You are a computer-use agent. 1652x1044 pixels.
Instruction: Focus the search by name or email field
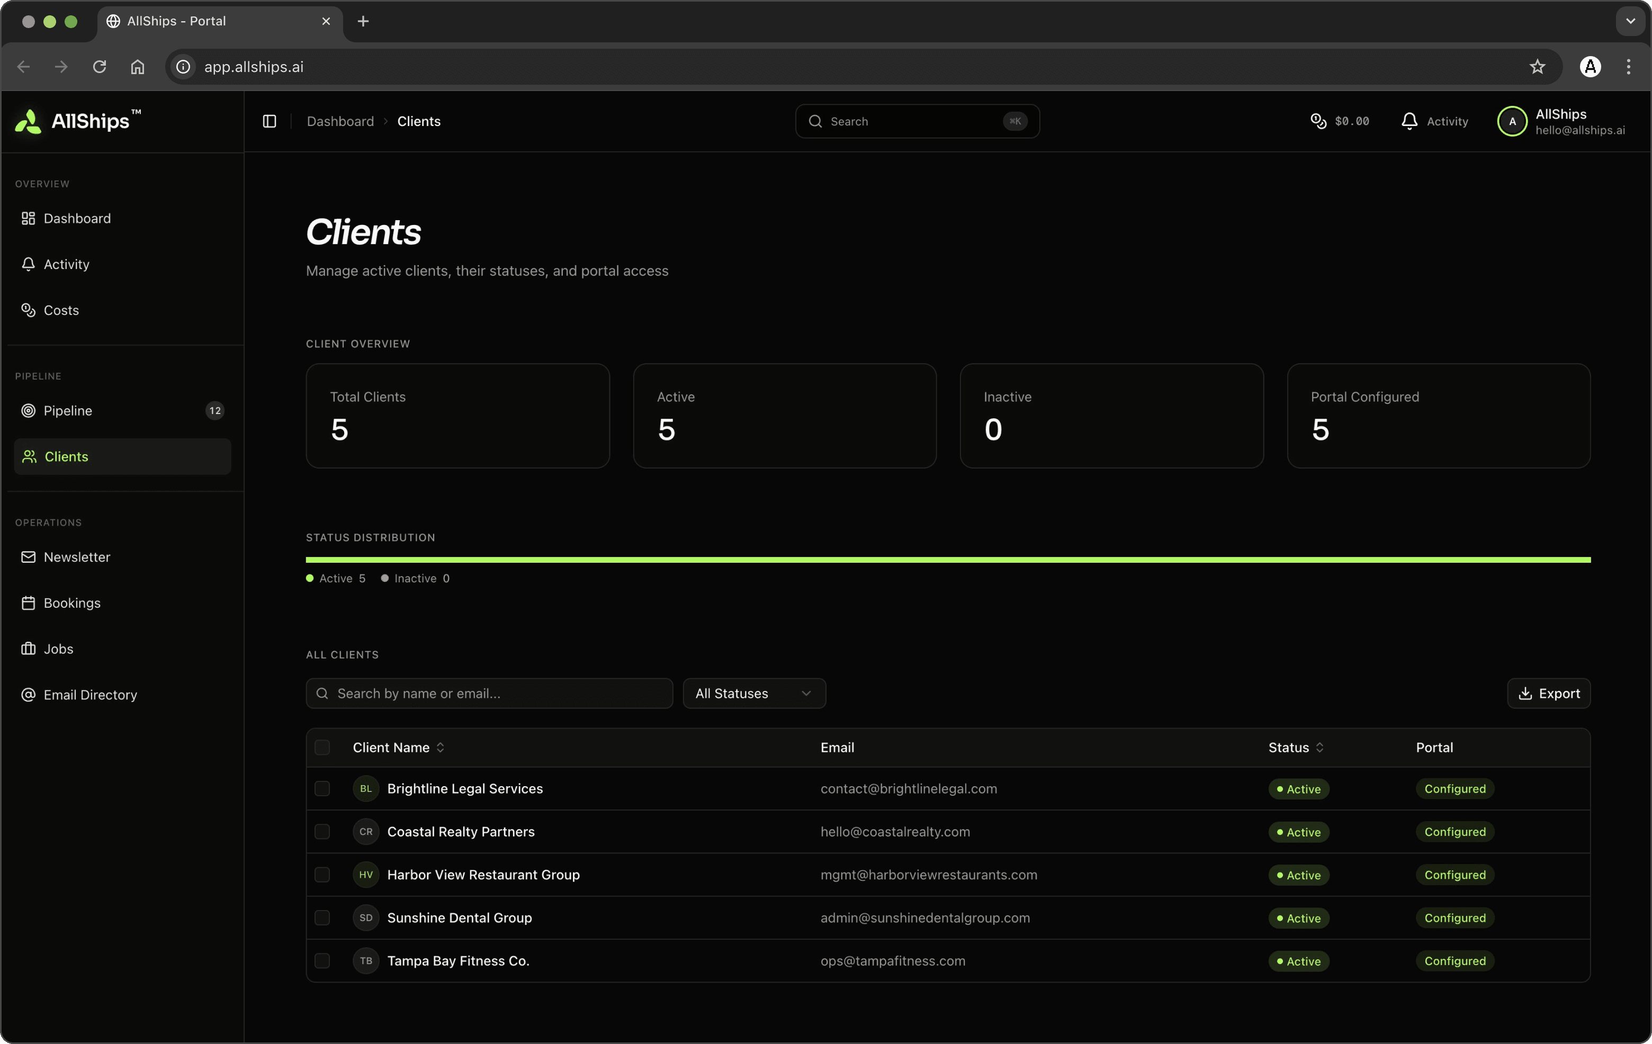(x=489, y=694)
